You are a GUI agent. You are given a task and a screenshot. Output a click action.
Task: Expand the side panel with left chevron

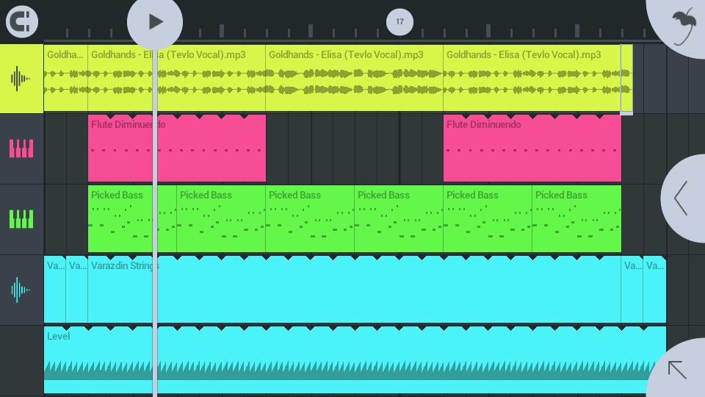(682, 198)
